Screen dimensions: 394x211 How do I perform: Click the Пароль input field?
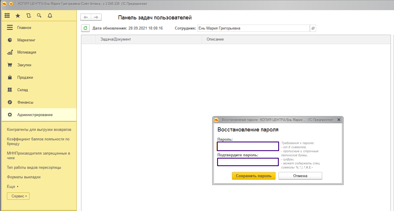248,146
